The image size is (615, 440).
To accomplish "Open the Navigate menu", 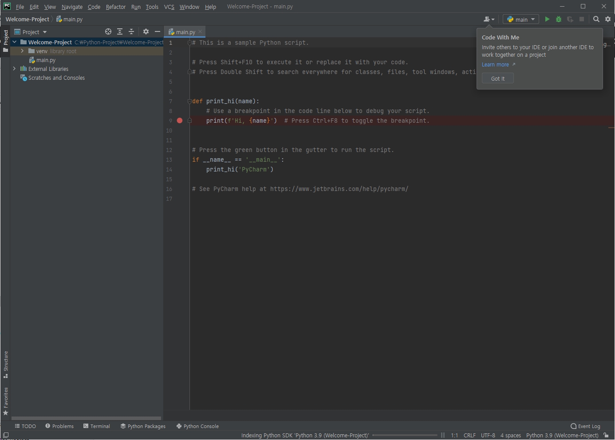I will click(72, 7).
